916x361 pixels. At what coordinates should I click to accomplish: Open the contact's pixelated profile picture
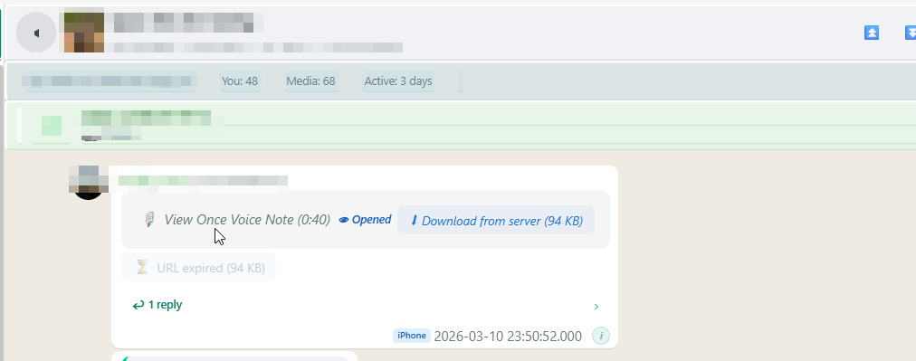[84, 33]
